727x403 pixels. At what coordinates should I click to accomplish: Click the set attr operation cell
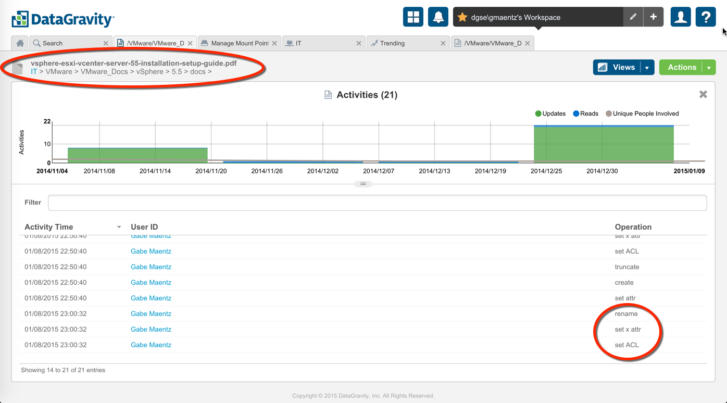pyautogui.click(x=625, y=298)
